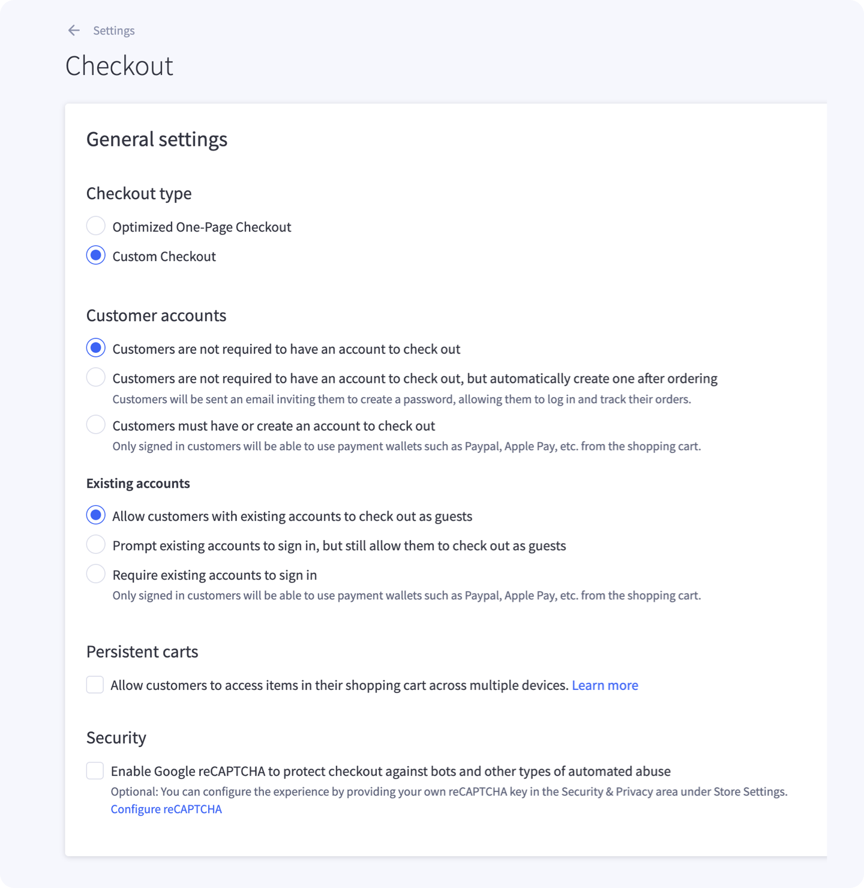
Task: Go back to Settings breadcrumb link
Action: coord(113,31)
